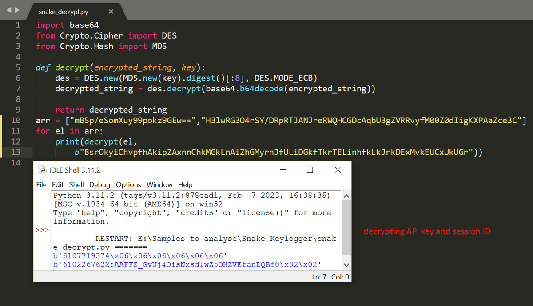This screenshot has height=306, width=533.
Task: Click the >>> prompt in IDLE Shell
Action: pyautogui.click(x=42, y=231)
